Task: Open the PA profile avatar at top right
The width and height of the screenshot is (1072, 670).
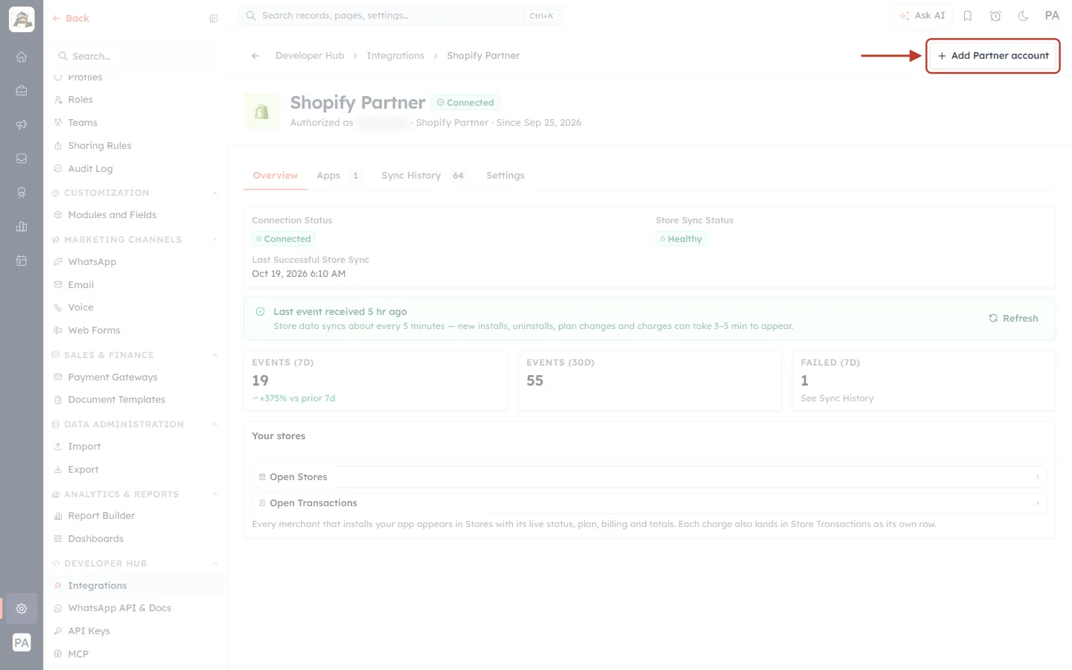Action: tap(1052, 16)
